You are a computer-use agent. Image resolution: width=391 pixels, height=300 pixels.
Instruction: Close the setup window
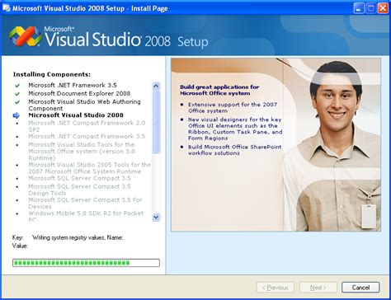click(x=383, y=8)
